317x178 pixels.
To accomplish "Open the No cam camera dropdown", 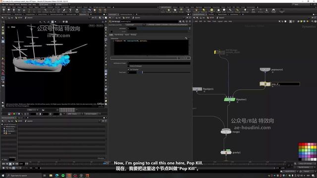I will click(100, 26).
